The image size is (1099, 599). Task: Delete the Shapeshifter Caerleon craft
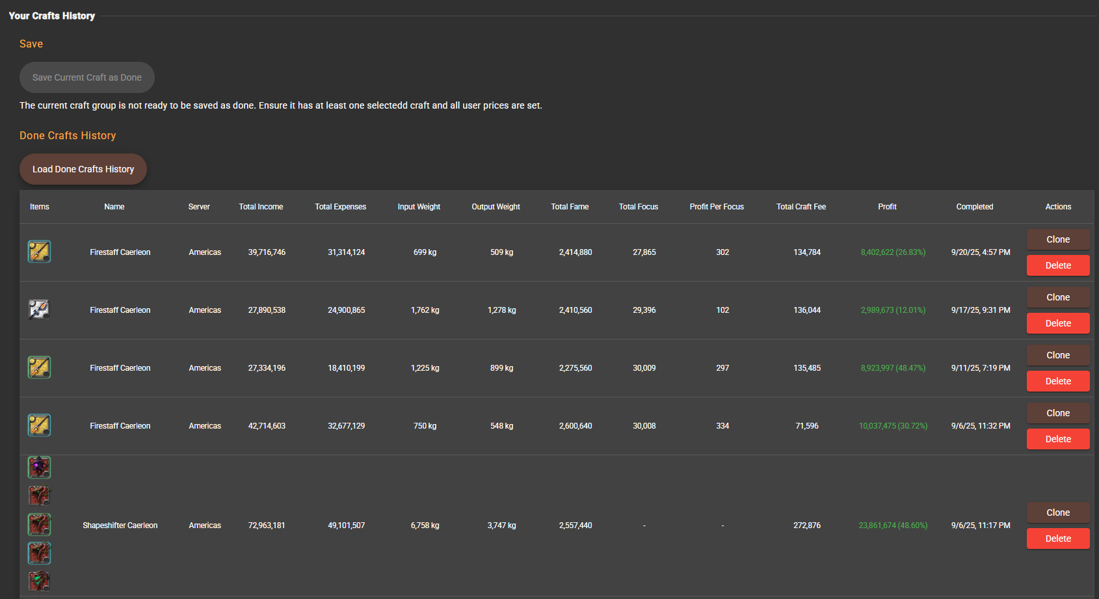click(1057, 539)
